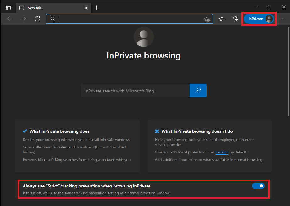
Task: Close the New tab tab
Action: 86,8
